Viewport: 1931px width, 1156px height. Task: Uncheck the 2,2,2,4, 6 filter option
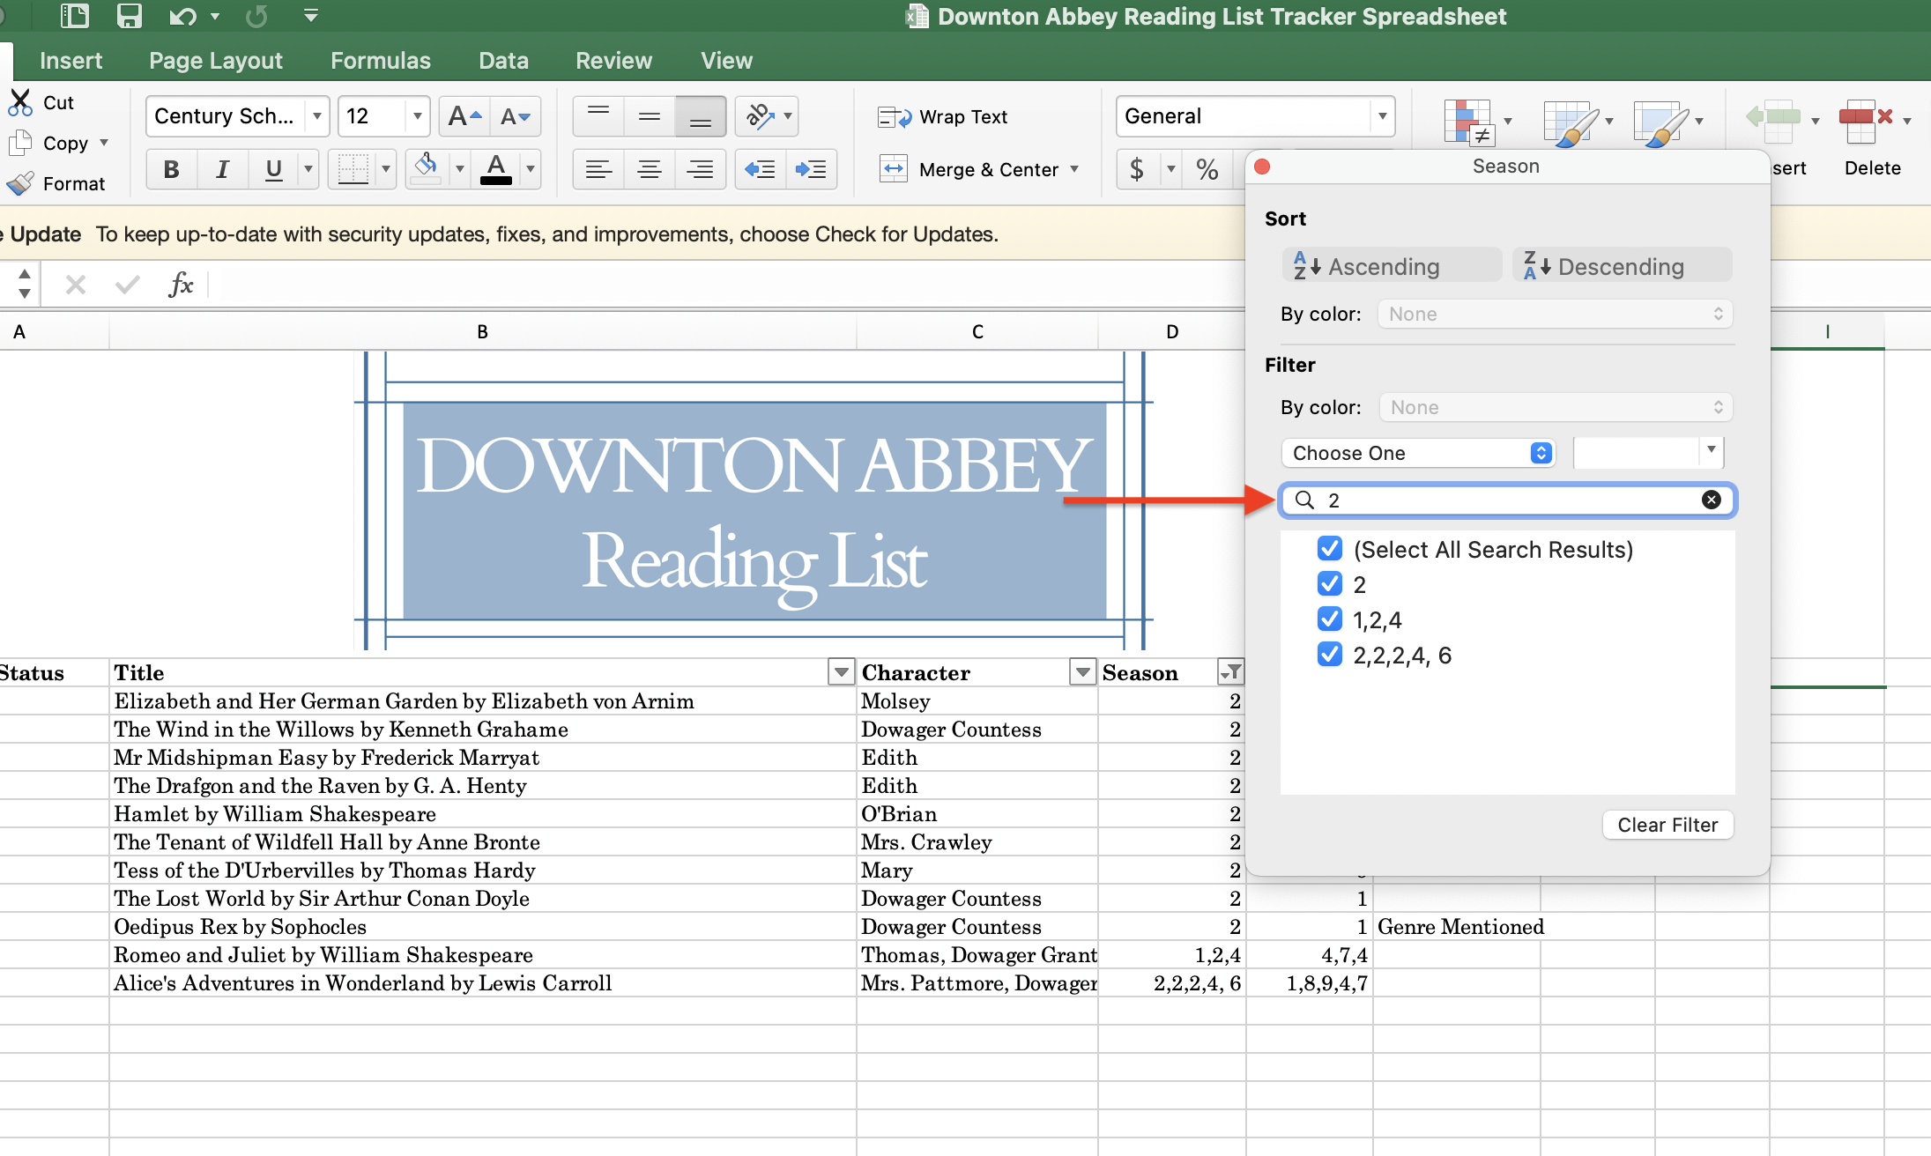point(1329,655)
